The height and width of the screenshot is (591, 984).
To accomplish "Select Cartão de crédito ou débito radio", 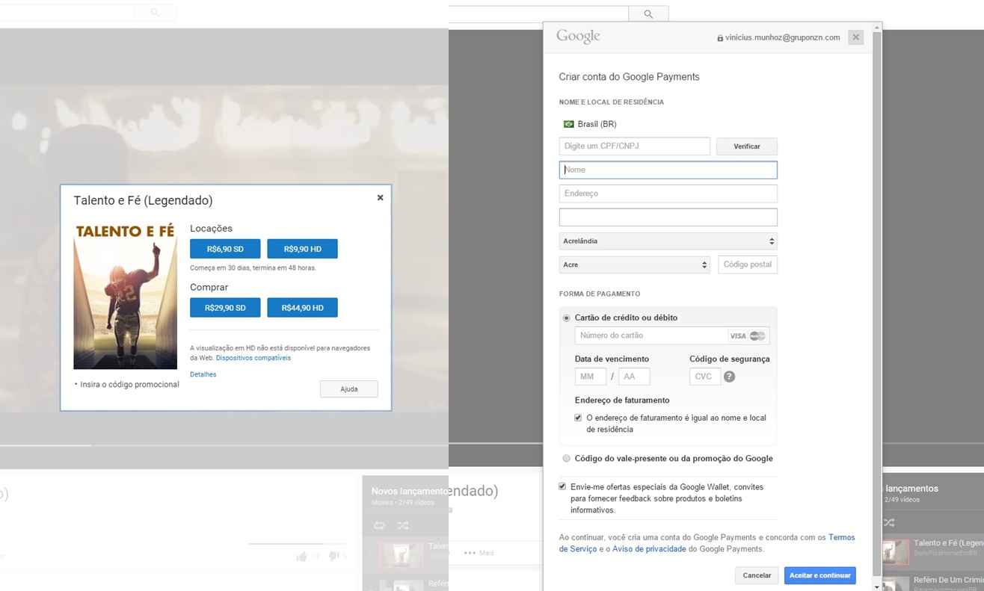I will (x=567, y=318).
